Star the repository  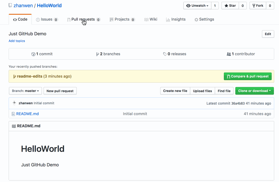click(x=230, y=6)
